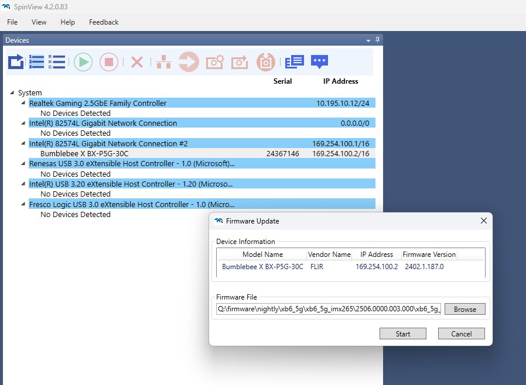Click IP address 10.195.10.12/24
The height and width of the screenshot is (385, 526).
(x=343, y=103)
